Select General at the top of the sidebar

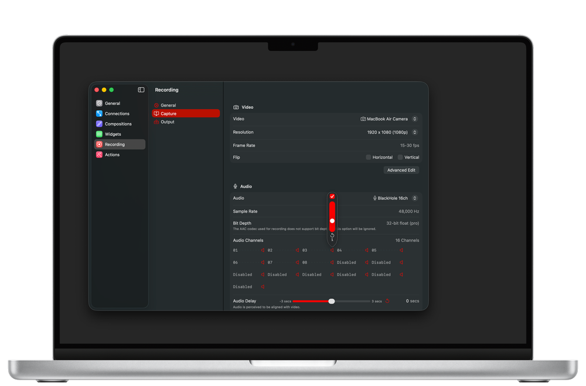(120, 103)
